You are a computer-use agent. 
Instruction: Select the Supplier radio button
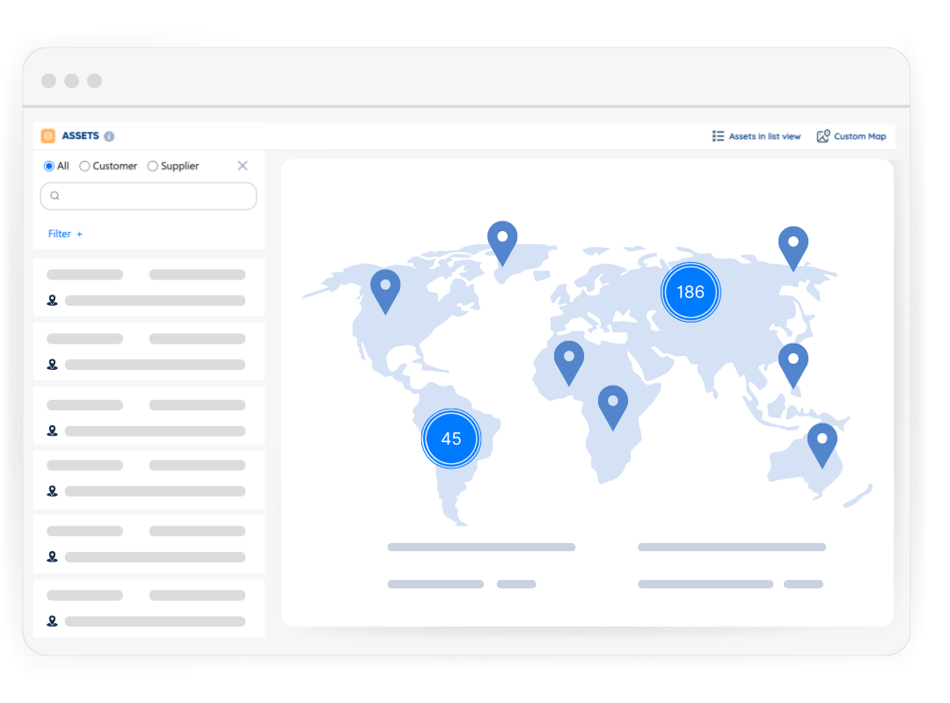(153, 166)
